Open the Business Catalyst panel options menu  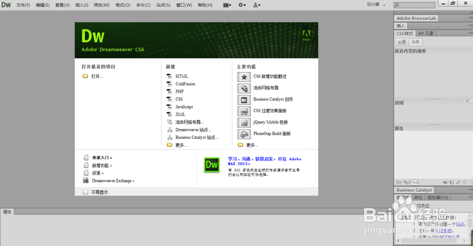coord(470,190)
